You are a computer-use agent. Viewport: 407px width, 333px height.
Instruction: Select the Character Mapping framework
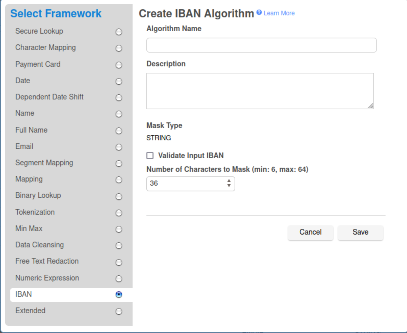click(x=119, y=48)
